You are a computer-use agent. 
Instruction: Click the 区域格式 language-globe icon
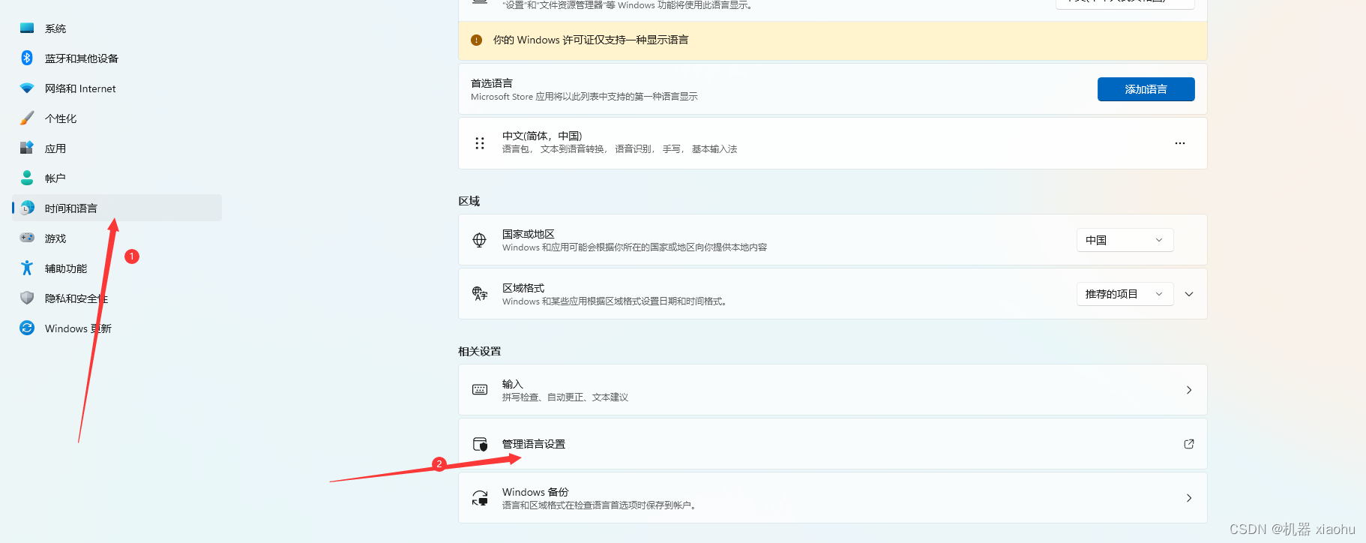(x=480, y=294)
